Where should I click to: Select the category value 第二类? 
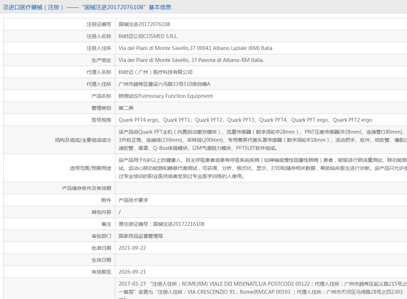(x=126, y=108)
